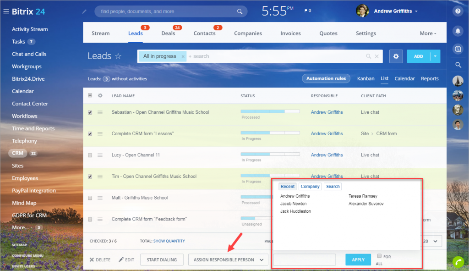Image resolution: width=469 pixels, height=271 pixels.
Task: Click the magnifier in the top search bar
Action: click(240, 11)
